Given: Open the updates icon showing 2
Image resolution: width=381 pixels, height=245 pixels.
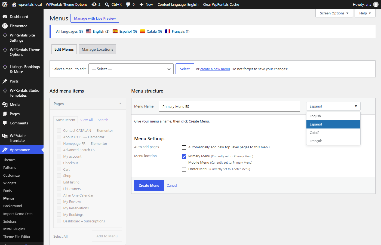Looking at the screenshot, I should pos(94,4).
